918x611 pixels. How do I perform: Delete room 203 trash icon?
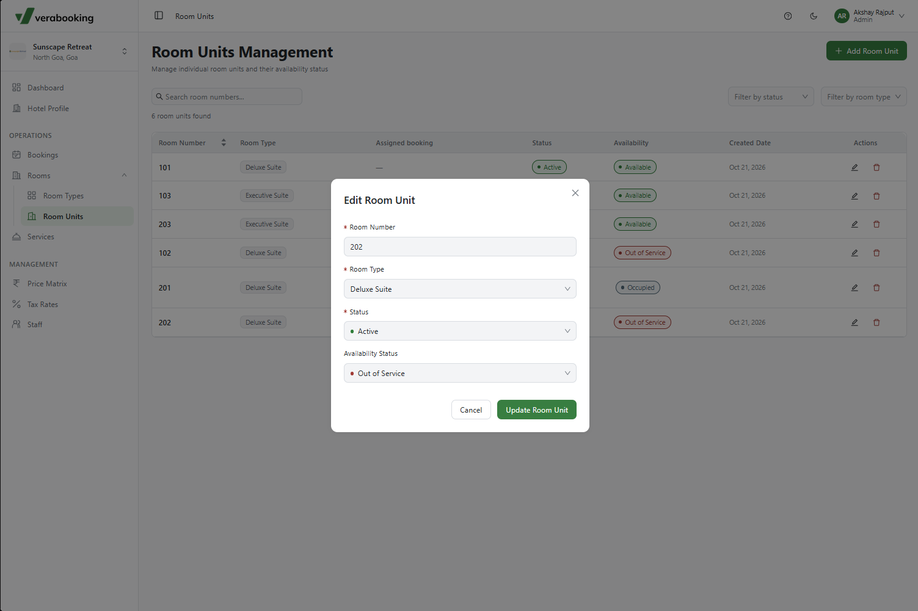876,224
